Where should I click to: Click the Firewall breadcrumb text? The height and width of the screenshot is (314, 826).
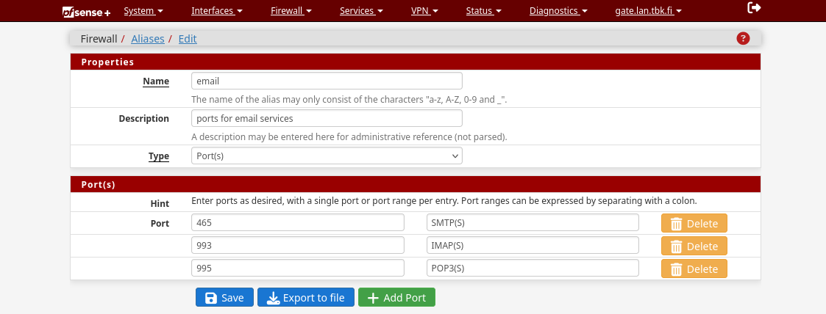(x=99, y=39)
